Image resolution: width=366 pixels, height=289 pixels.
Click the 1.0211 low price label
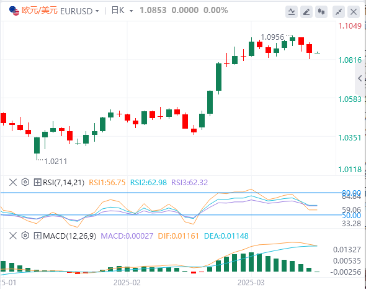click(x=56, y=162)
